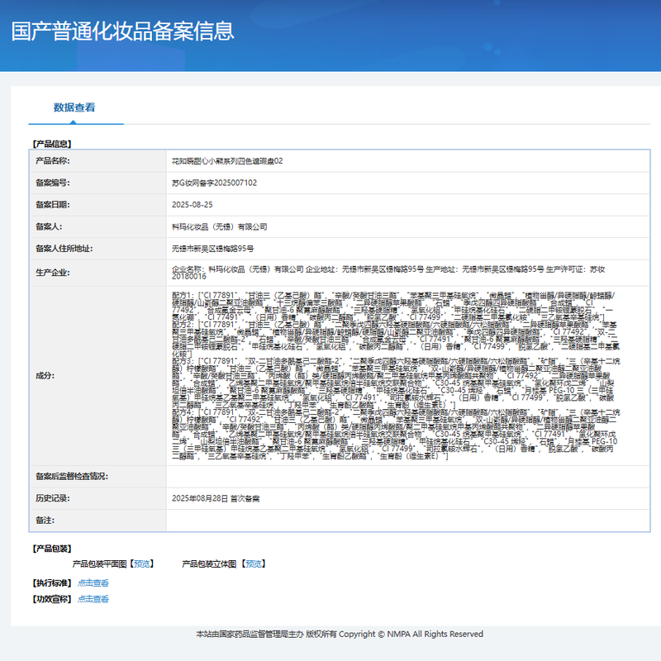Click the filing date 2025-08-25
The width and height of the screenshot is (661, 661).
(x=192, y=204)
